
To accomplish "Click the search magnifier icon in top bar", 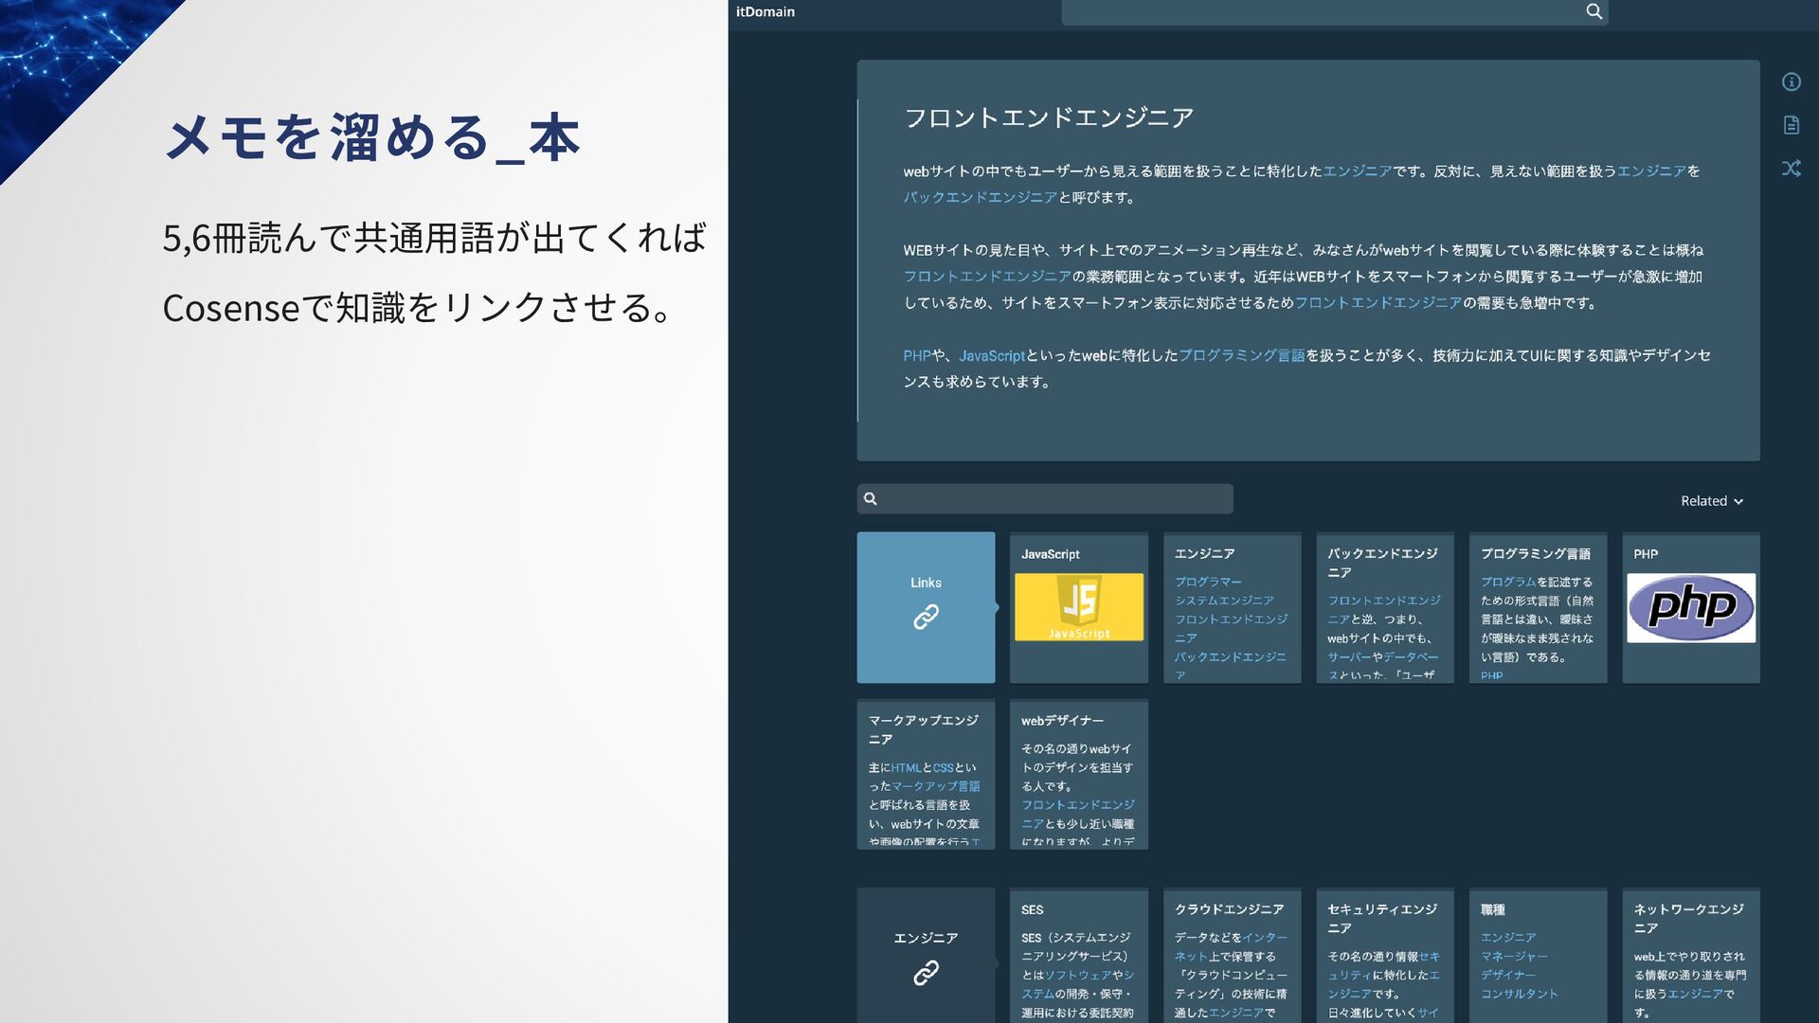I will pos(1594,12).
